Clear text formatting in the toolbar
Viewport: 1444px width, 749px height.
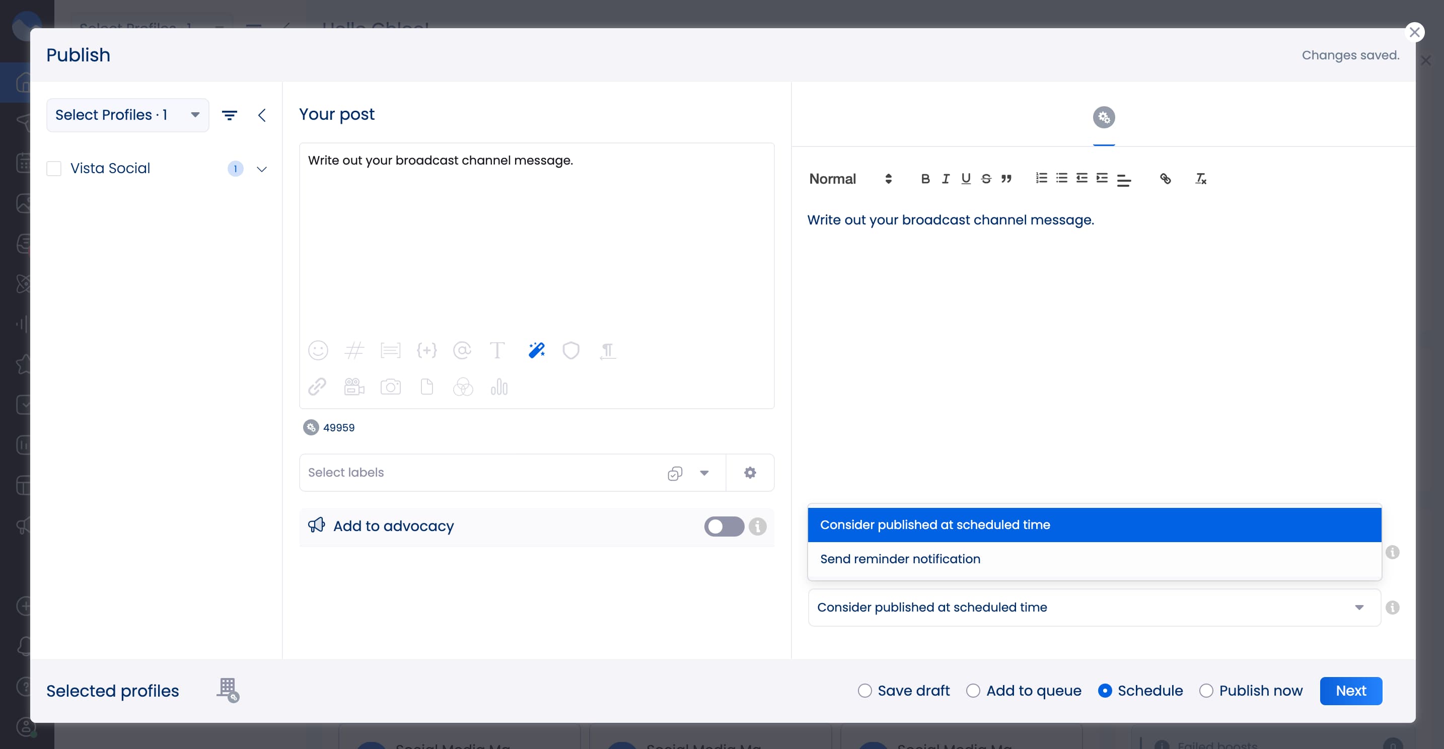[x=1200, y=179]
